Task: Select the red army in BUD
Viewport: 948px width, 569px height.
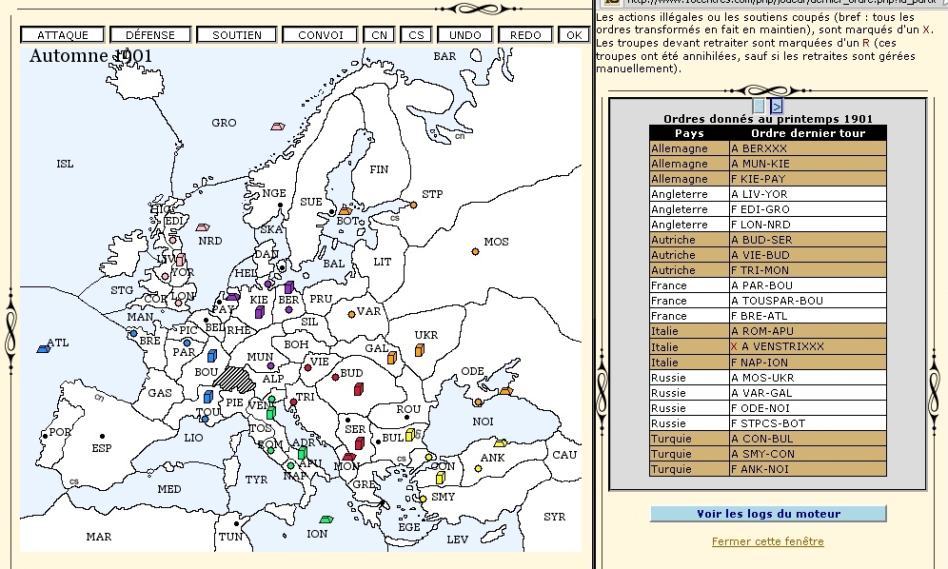Action: click(x=359, y=389)
